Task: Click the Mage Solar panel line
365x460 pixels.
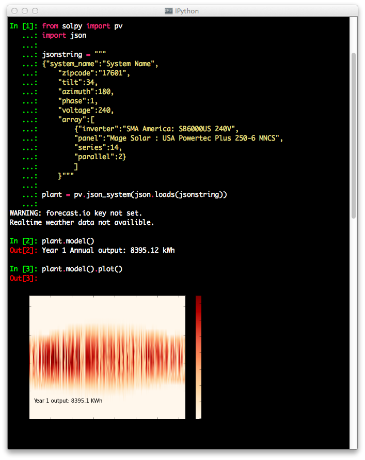Action: pos(179,139)
